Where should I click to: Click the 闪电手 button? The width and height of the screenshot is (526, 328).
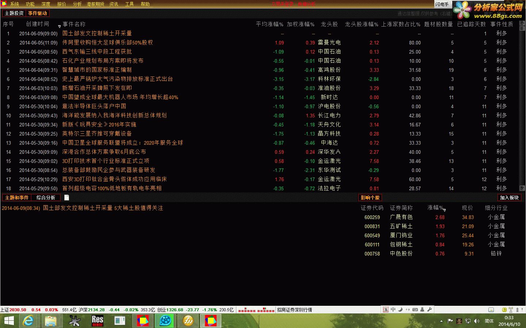442,4
